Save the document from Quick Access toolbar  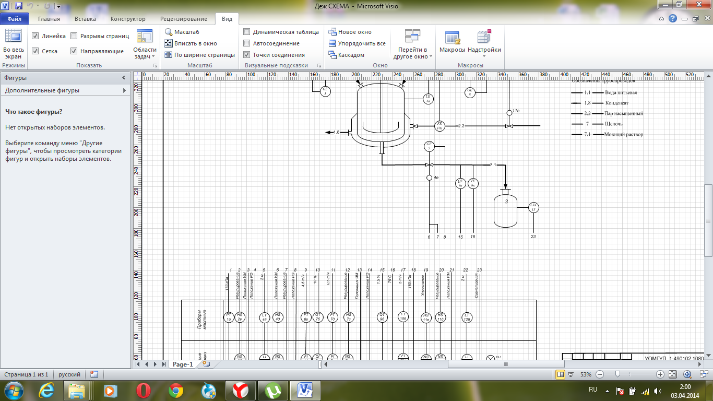tap(19, 6)
